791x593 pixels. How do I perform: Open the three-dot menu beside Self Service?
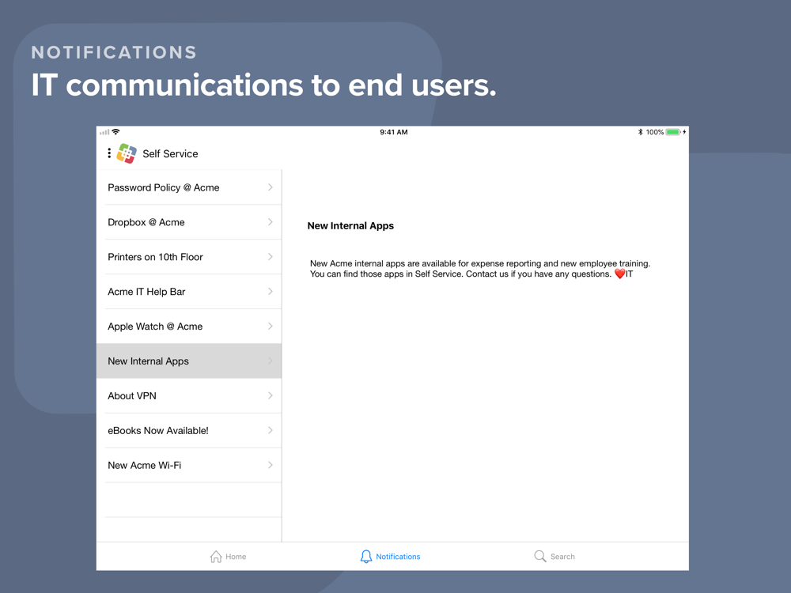click(109, 153)
